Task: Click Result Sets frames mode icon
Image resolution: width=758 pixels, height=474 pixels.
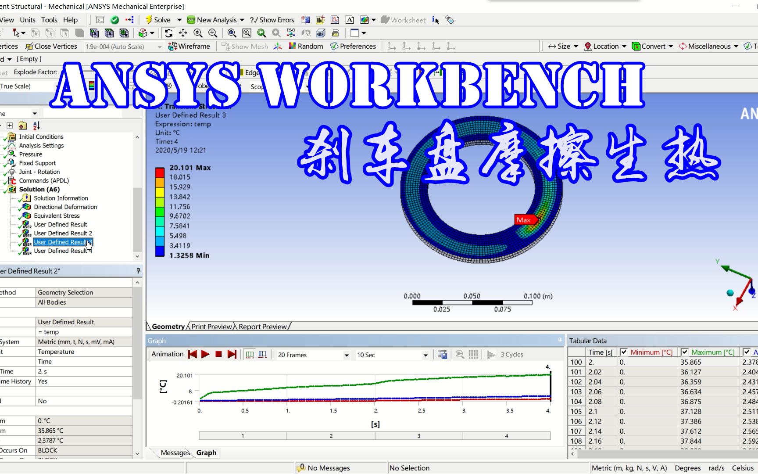Action: pos(262,354)
